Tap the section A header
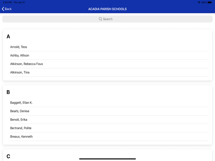This screenshot has height=161, width=215. point(8,36)
